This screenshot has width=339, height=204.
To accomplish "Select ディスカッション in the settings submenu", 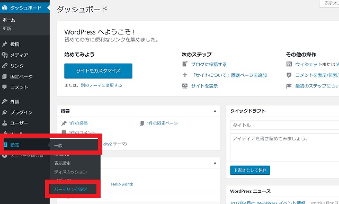I will tap(70, 172).
